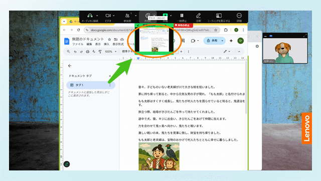Click the Momotaro illustration in the document

(159, 156)
